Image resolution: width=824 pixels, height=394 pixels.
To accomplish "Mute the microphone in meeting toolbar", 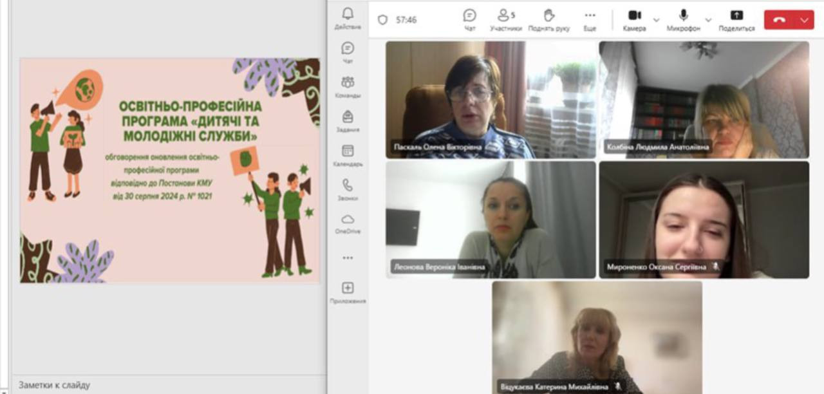I will [x=683, y=19].
